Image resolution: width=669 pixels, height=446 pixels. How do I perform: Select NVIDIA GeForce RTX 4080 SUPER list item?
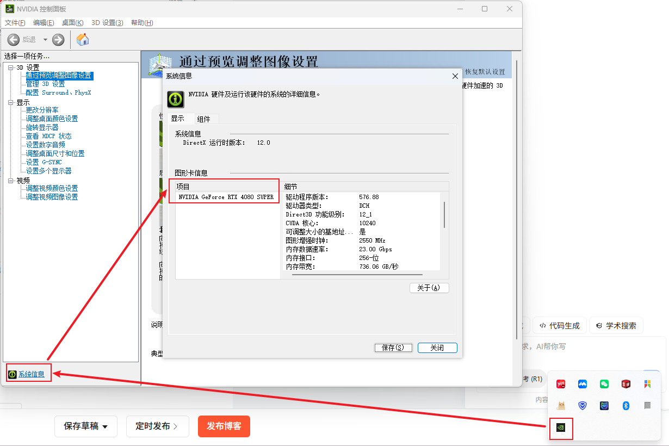(226, 197)
